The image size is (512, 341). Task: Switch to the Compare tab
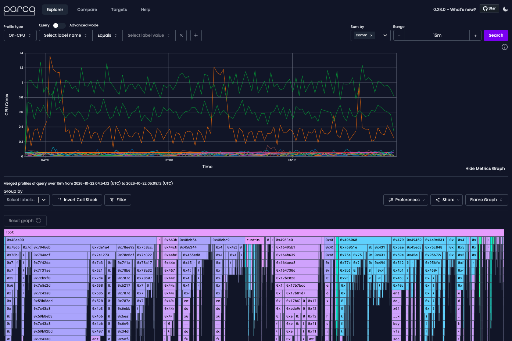point(87,10)
